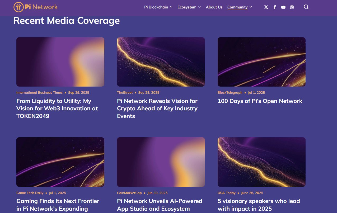337x213 pixels.
Task: Open the Pi Network YouTube channel
Action: click(x=283, y=7)
